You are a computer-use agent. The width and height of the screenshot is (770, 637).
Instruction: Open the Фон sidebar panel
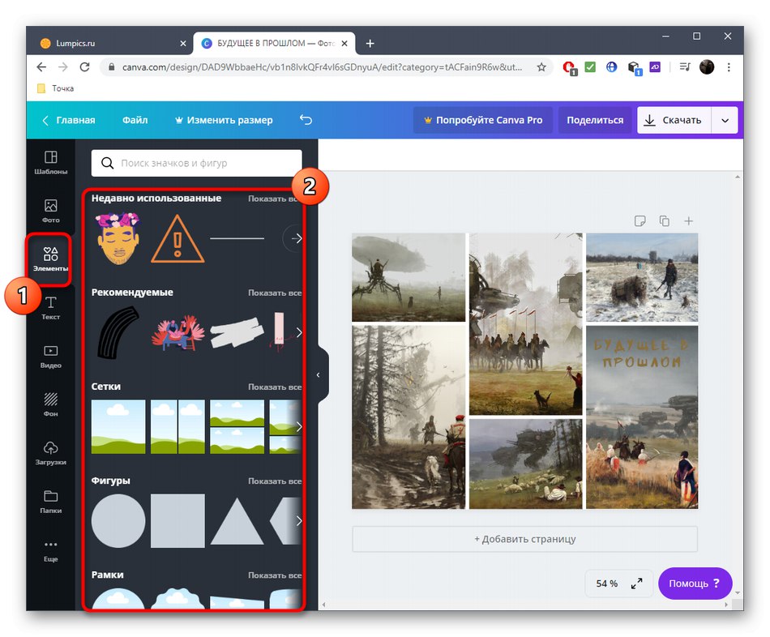point(50,404)
